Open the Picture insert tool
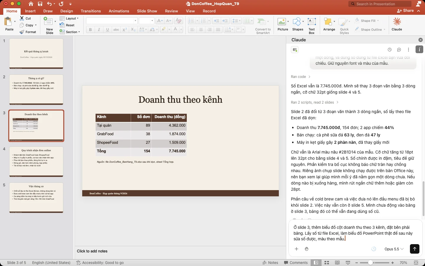This screenshot has height=266, width=425. click(281, 22)
